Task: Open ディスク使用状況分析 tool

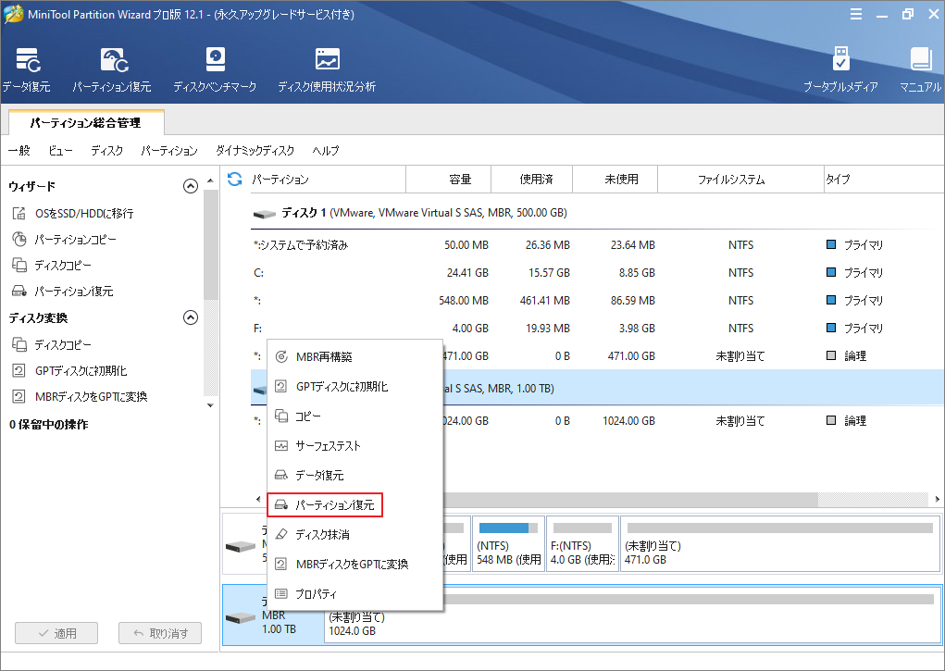Action: 326,69
